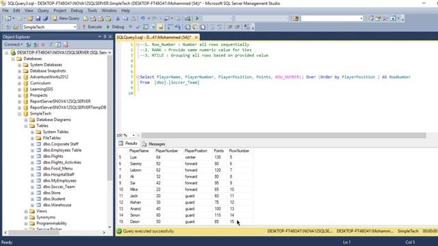
Task: Click the Points column header in results
Action: pos(219,151)
